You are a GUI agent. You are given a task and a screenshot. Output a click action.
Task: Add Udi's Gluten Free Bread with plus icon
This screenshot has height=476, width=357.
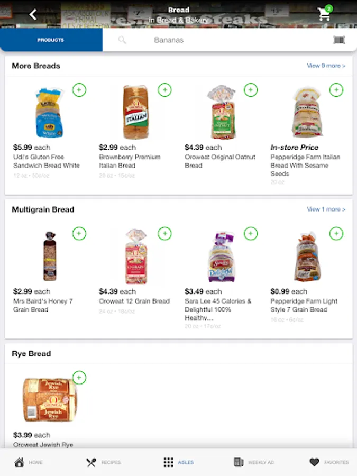(79, 90)
